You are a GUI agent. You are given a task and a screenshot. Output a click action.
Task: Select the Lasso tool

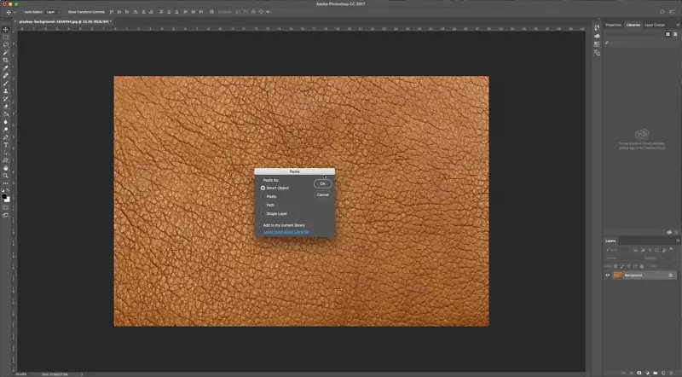(x=6, y=45)
